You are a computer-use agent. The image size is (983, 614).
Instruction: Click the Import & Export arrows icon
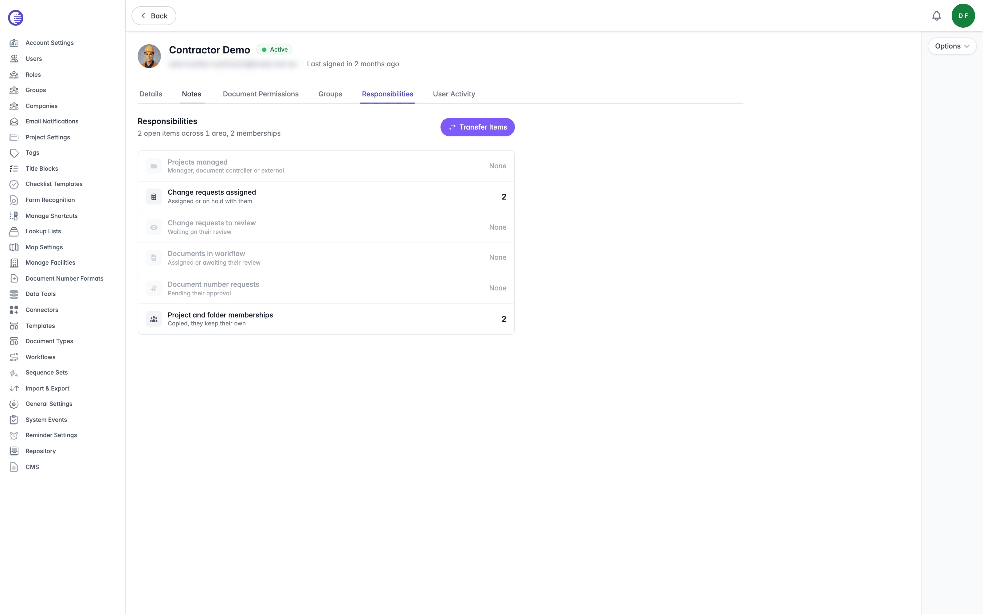pyautogui.click(x=14, y=388)
